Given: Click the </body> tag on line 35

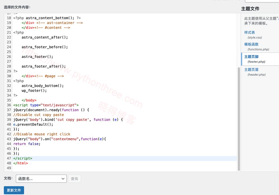Looking at the screenshot, I should click(29, 100).
